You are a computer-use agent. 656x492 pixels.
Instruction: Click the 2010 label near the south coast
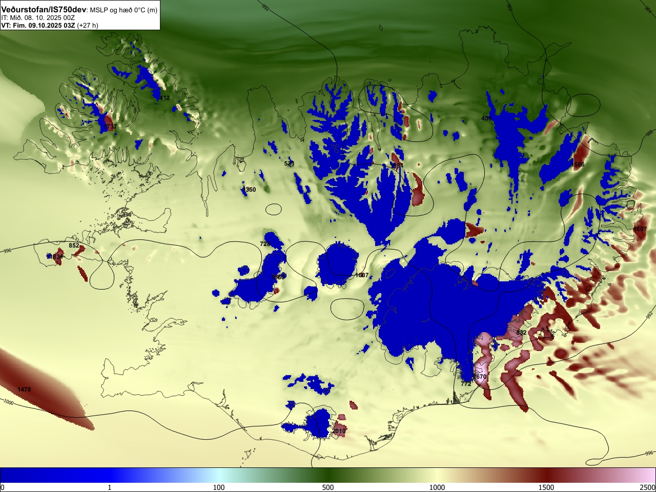339,431
